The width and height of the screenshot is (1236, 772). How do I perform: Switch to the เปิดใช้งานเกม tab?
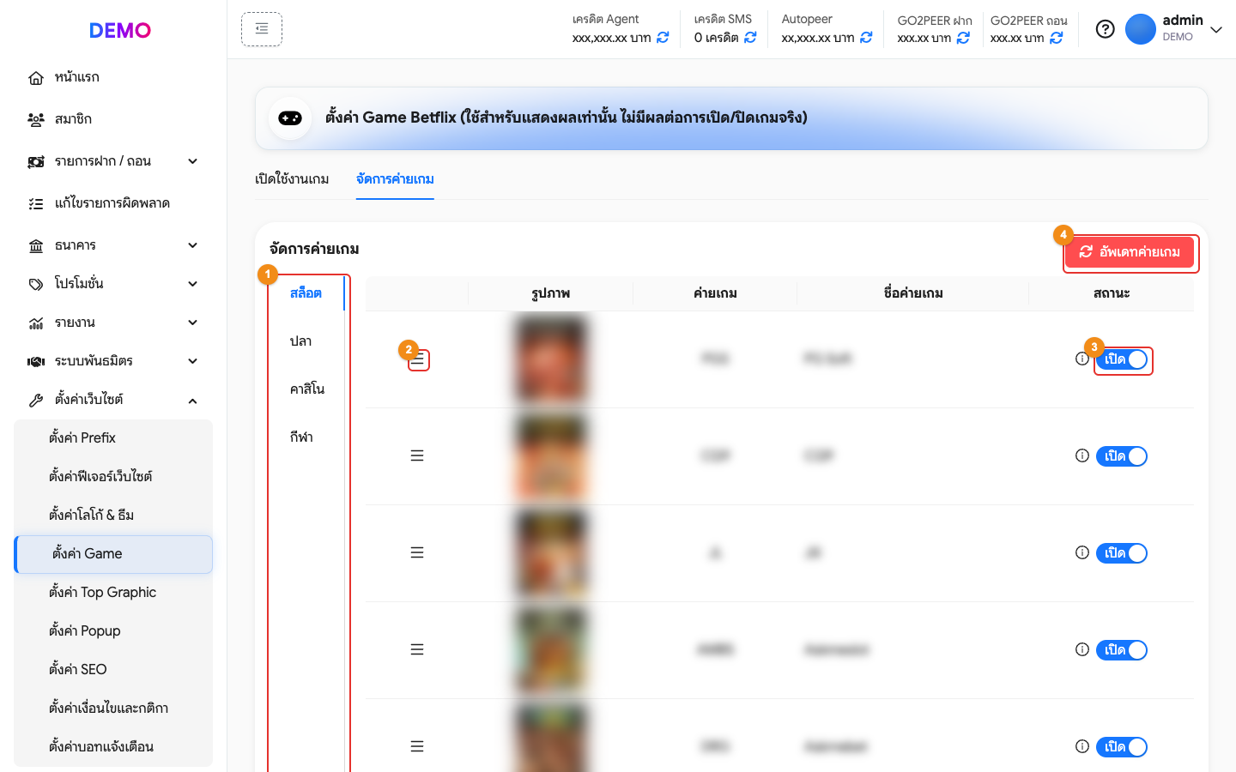click(x=292, y=179)
